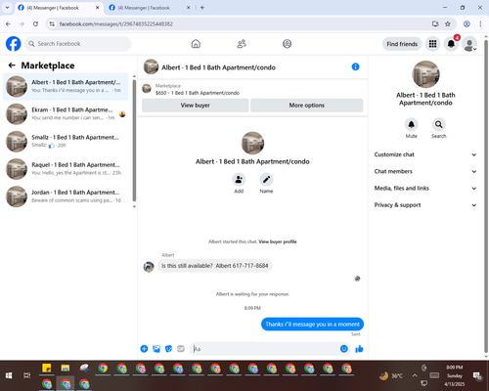Click the page vertical scrollbar

point(486,195)
